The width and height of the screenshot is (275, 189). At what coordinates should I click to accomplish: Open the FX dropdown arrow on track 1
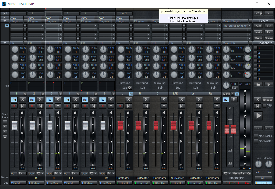(x=25, y=173)
